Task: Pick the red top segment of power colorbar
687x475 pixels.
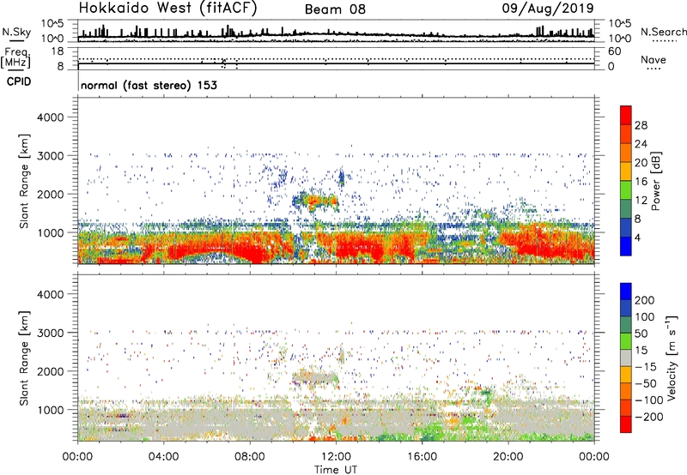Action: pyautogui.click(x=626, y=115)
